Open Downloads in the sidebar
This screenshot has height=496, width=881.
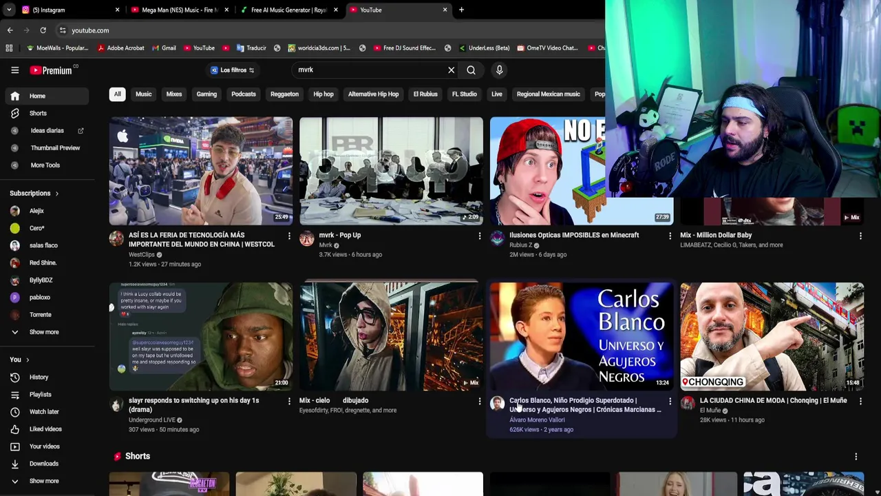pyautogui.click(x=47, y=464)
